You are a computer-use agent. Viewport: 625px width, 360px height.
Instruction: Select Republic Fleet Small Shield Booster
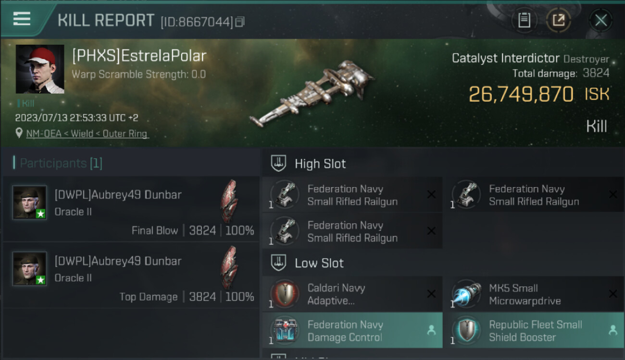(534, 331)
